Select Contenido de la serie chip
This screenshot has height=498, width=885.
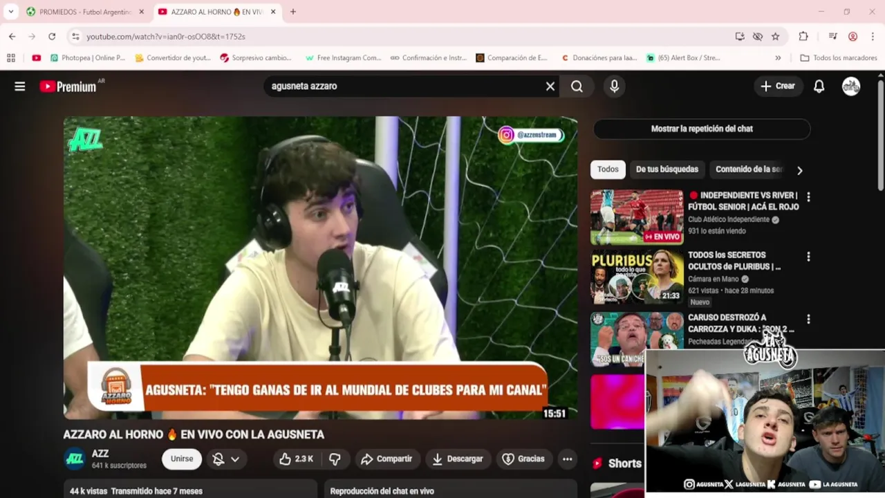749,169
